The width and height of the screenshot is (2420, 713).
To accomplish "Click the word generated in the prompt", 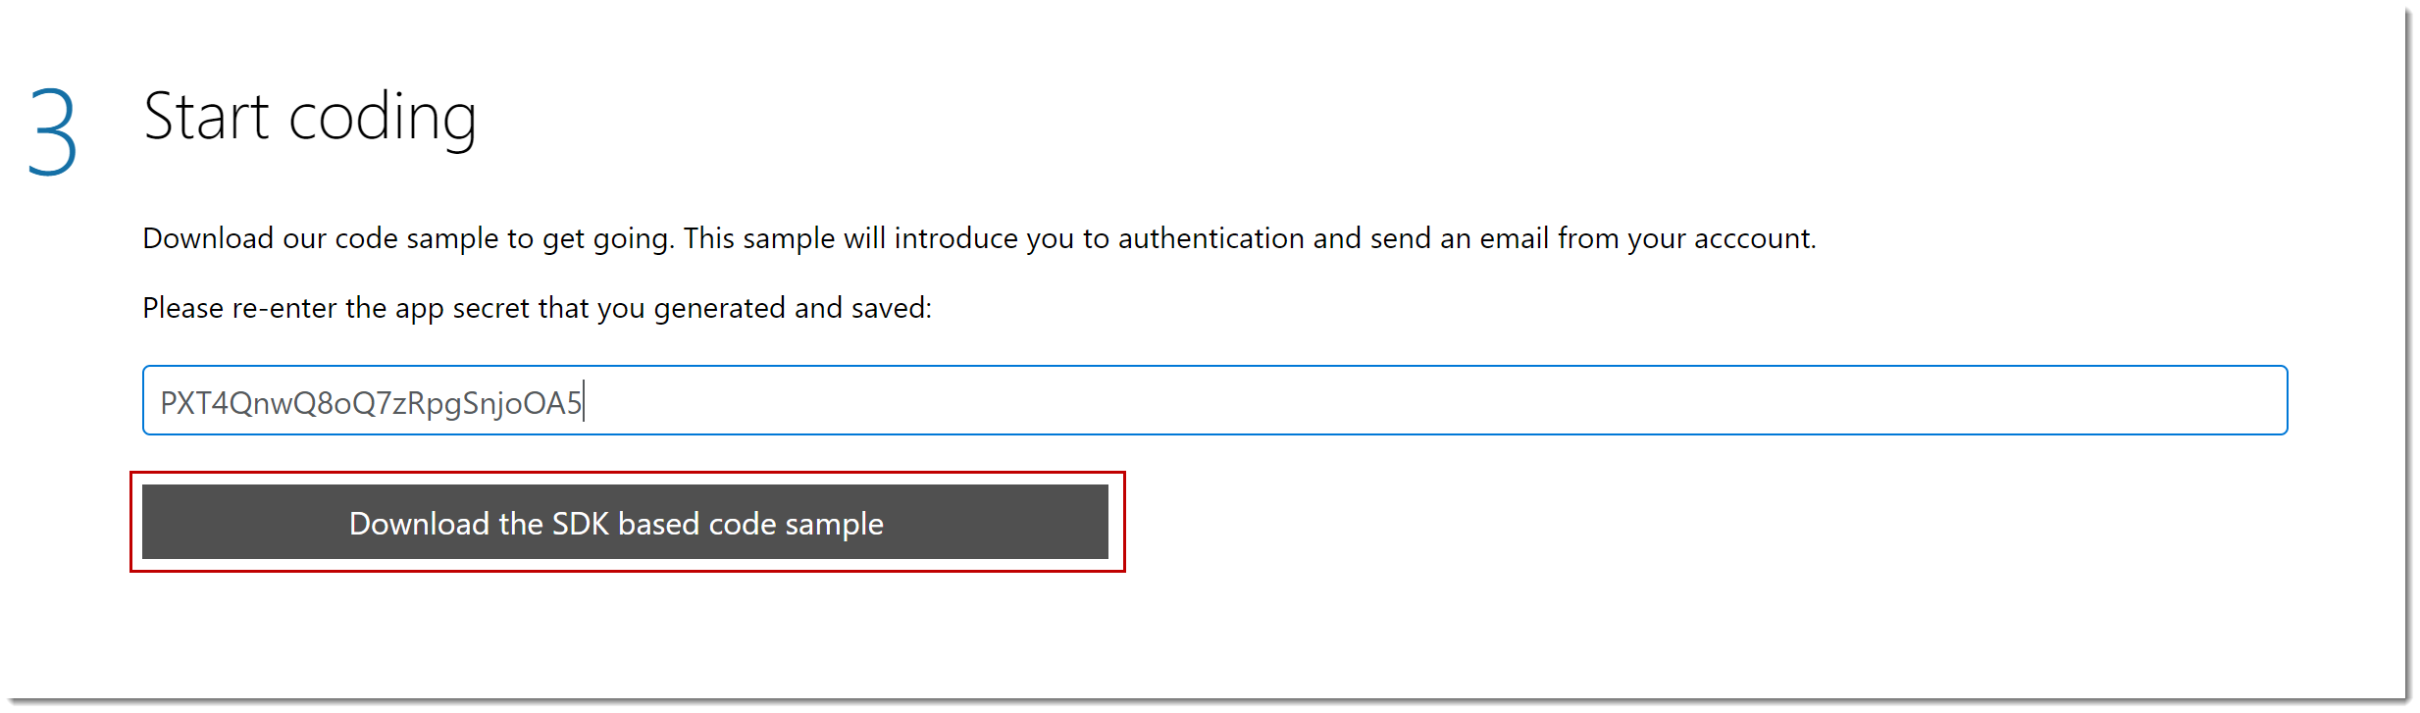I will 719,309.
